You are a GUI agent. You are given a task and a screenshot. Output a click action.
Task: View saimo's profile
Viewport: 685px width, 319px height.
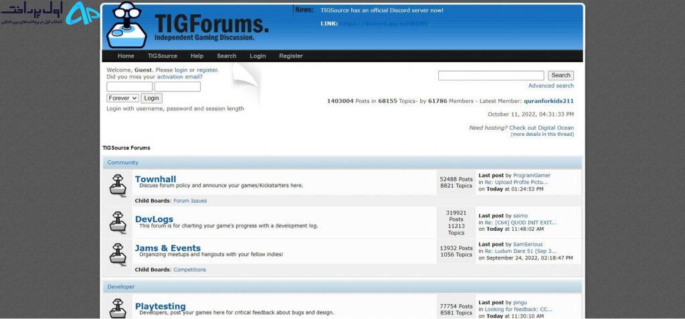tap(520, 216)
